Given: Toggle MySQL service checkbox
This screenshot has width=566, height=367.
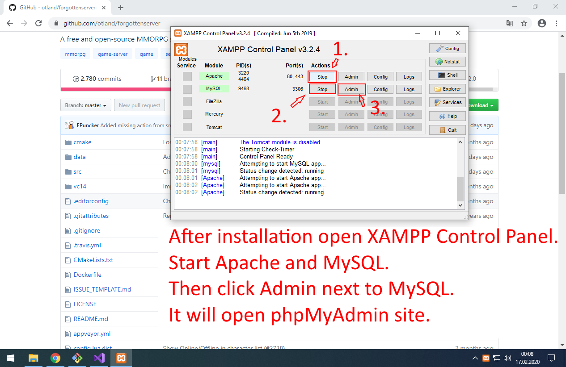Looking at the screenshot, I should coord(187,89).
